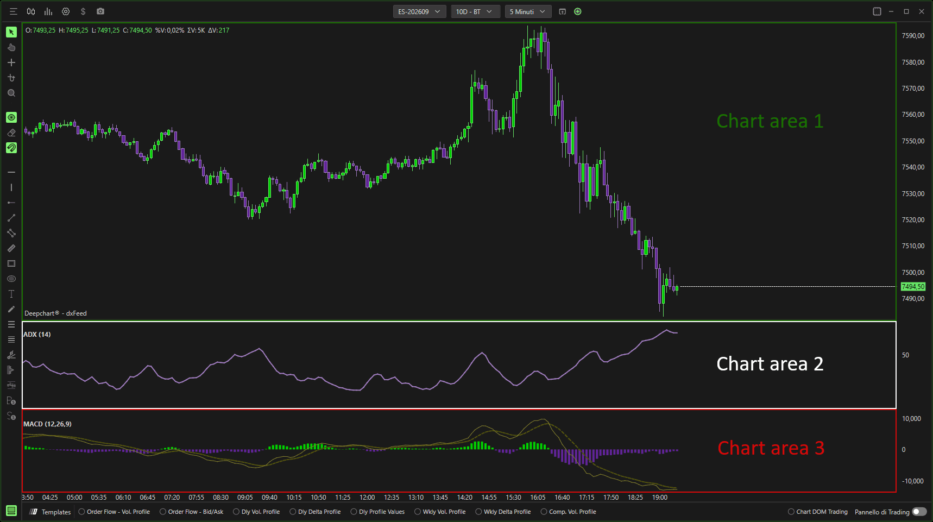
Task: Click the sell order S icon
Action: [x=11, y=416]
